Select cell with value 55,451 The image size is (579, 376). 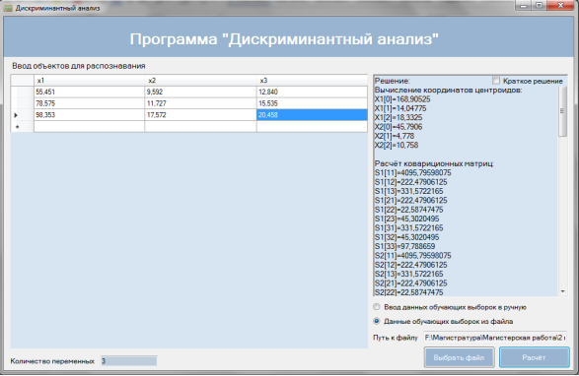point(89,92)
